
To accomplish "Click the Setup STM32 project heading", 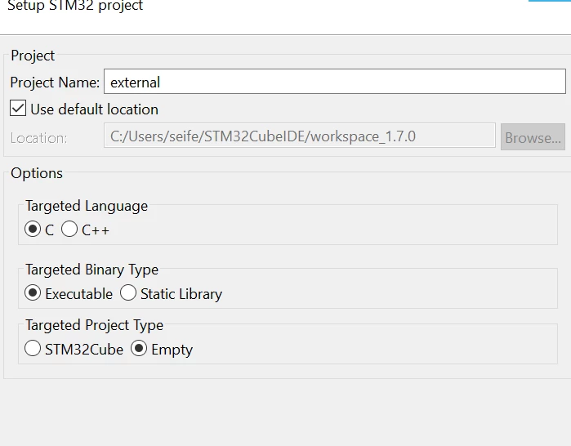I will (75, 6).
